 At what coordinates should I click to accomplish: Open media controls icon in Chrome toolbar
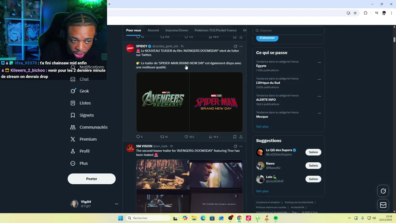pyautogui.click(x=377, y=13)
